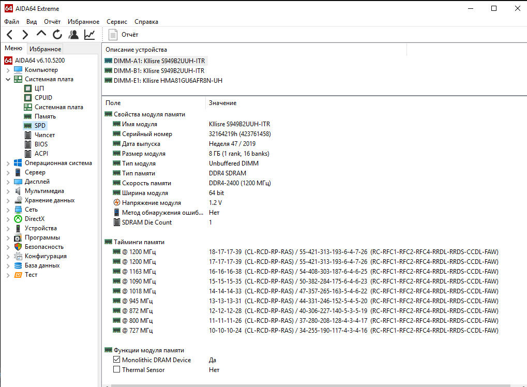527x387 pixels.
Task: Click the Дисплей monitor icon
Action: click(x=18, y=182)
